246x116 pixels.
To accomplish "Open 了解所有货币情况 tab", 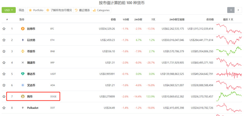I will (x=59, y=10).
